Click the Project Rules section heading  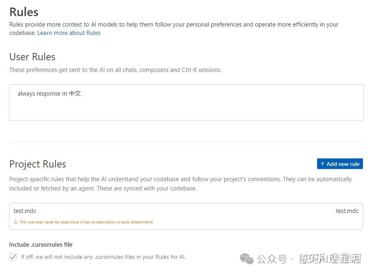tap(37, 164)
